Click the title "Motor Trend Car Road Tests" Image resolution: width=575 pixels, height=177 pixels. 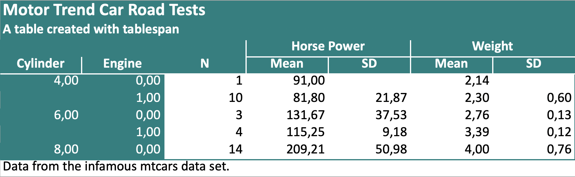pos(104,10)
